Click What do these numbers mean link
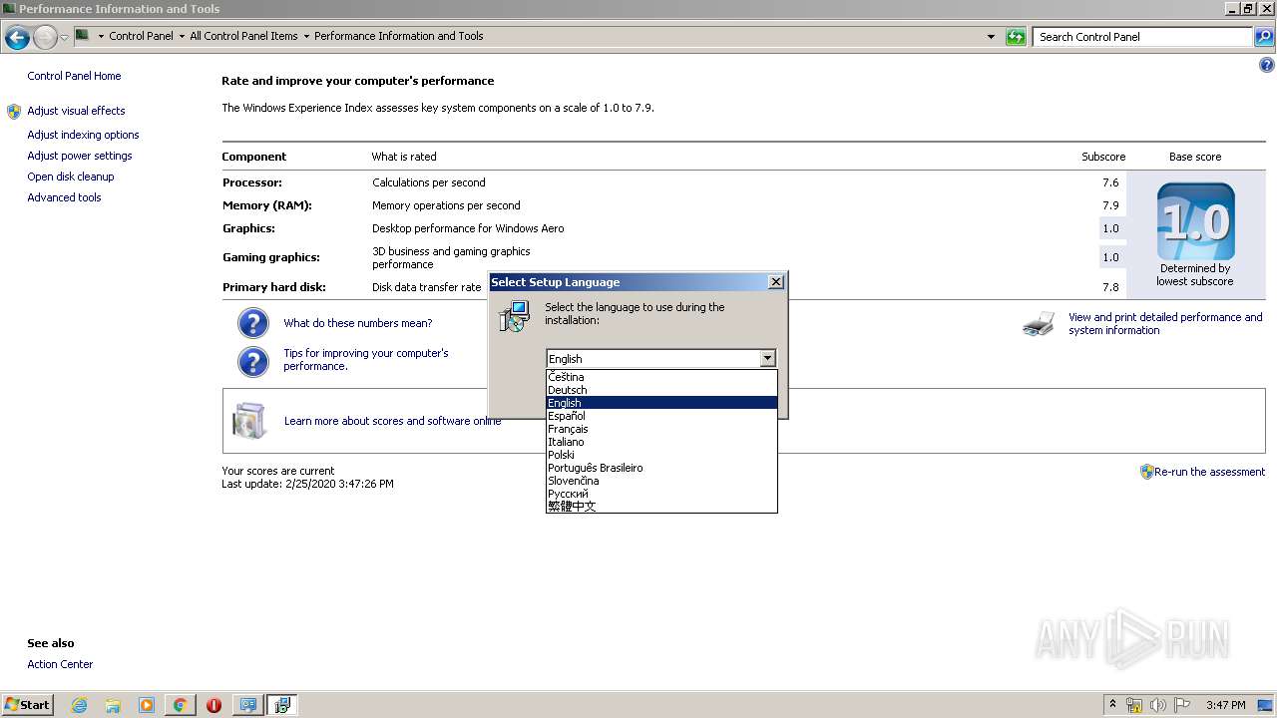Screen dimensions: 1277x718 click(358, 323)
